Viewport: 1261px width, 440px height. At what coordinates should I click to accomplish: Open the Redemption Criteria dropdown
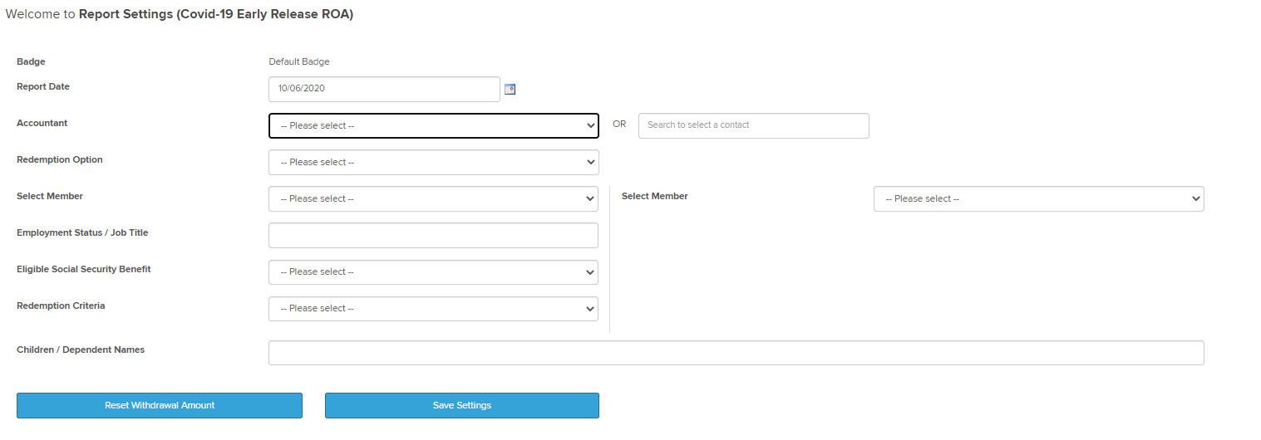point(433,308)
